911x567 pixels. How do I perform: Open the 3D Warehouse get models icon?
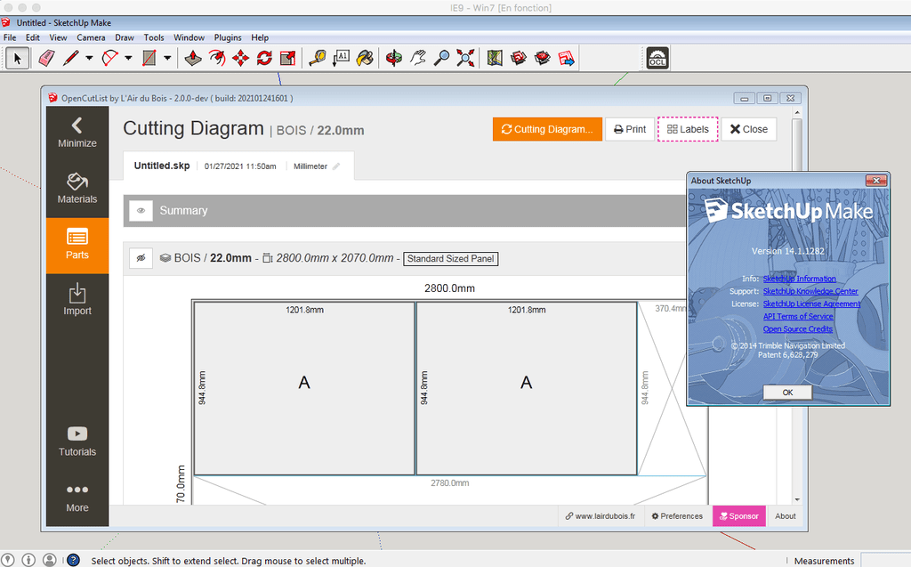click(x=519, y=58)
